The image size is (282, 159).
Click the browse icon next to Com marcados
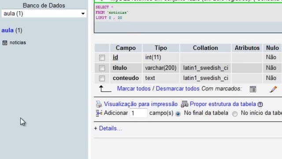(253, 89)
